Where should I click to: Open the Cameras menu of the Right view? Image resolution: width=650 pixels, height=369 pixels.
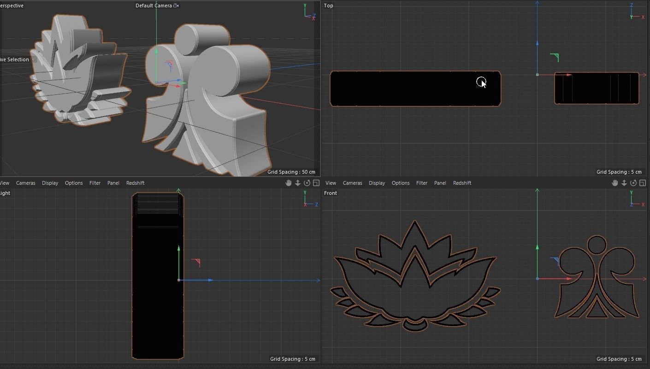26,183
